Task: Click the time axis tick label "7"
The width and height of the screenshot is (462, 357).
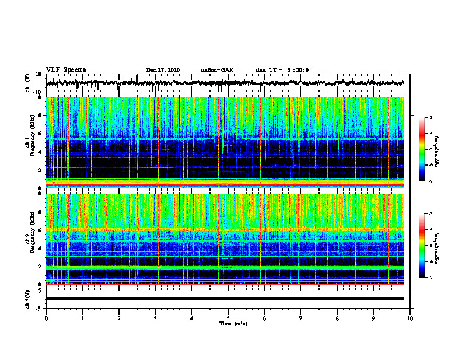Action: (x=301, y=318)
